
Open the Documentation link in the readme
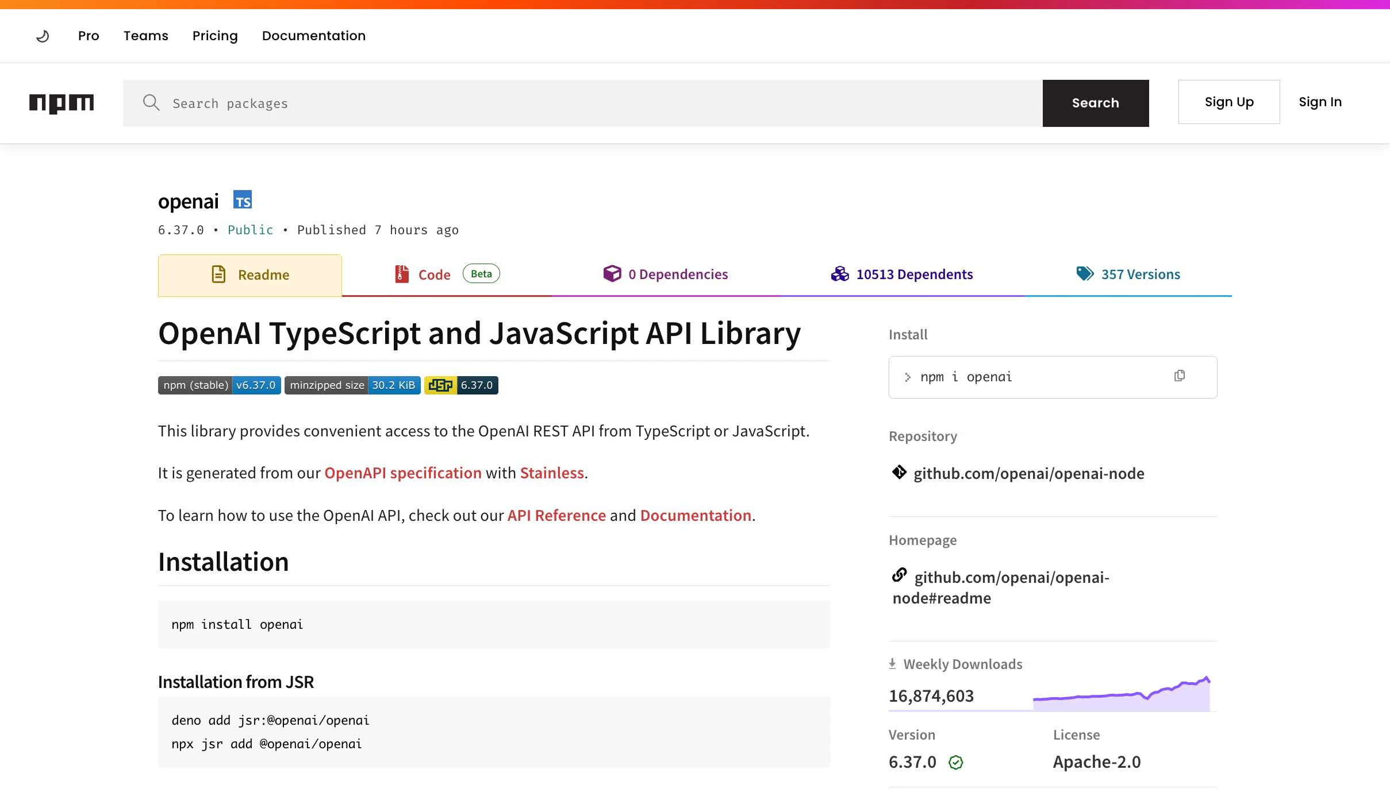pyautogui.click(x=696, y=516)
